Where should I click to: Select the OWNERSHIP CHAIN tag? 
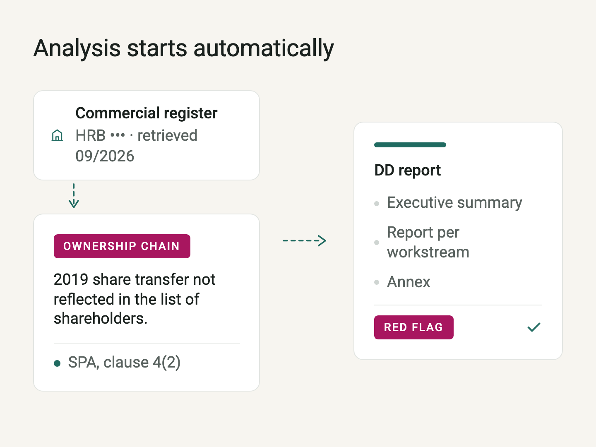point(122,246)
